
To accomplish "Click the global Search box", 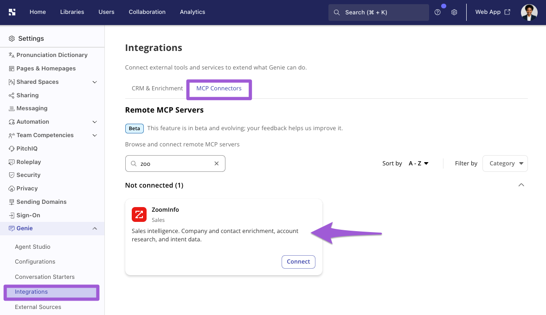I will (379, 13).
